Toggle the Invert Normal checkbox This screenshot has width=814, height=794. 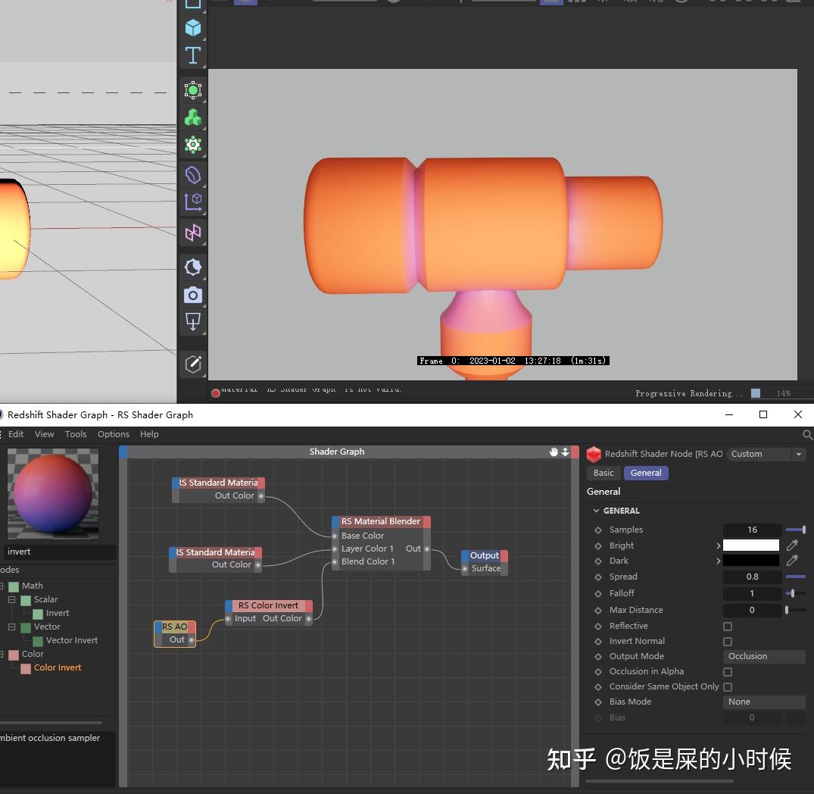click(728, 642)
